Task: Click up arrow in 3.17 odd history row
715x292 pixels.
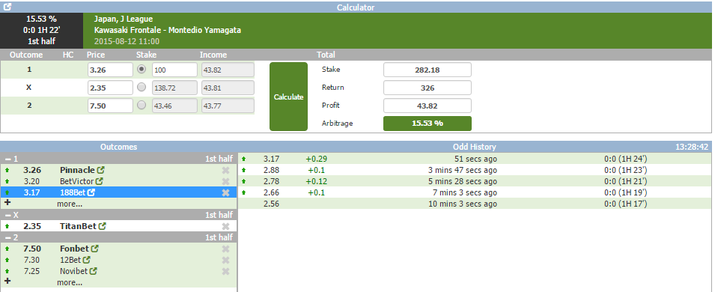Action: (243, 159)
